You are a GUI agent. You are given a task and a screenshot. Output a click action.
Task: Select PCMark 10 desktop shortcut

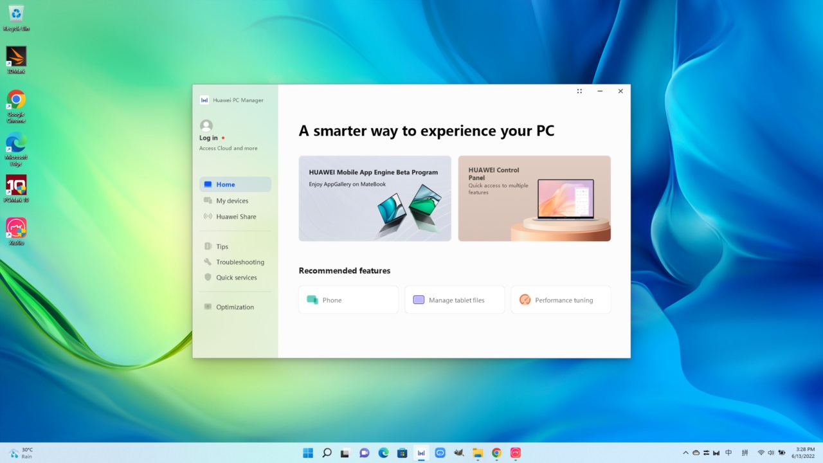(16, 189)
